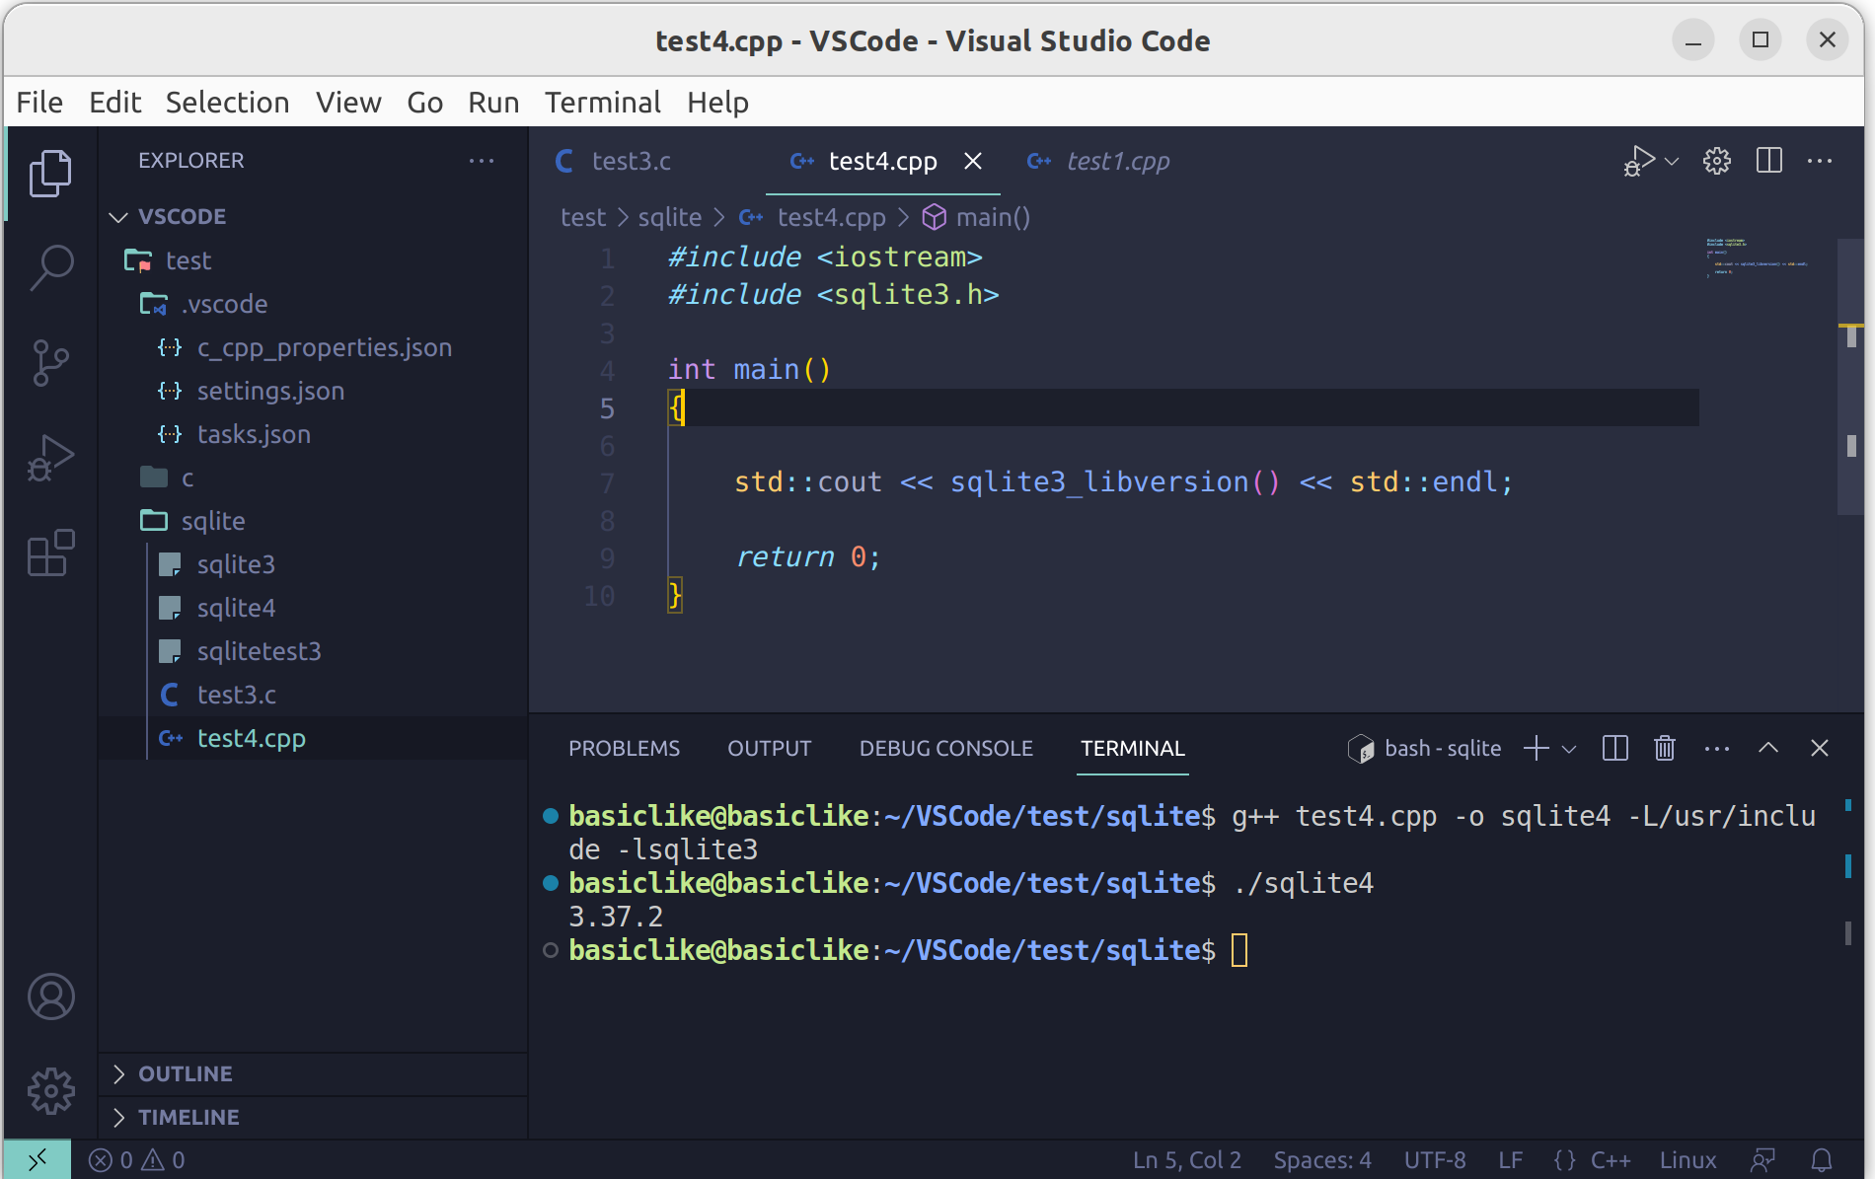Split the editor to the right
Viewport: 1875px width, 1179px height.
pos(1769,161)
